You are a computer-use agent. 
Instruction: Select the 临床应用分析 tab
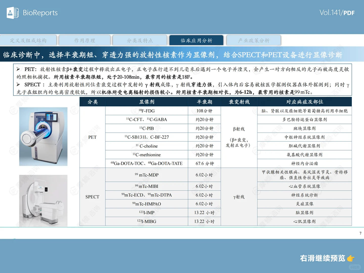[x=196, y=40]
